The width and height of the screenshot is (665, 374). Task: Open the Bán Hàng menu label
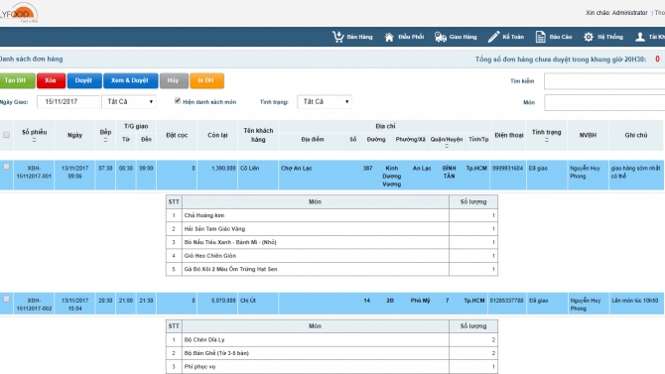359,37
